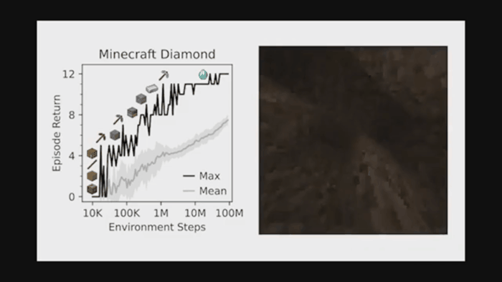Click the furnace block icon

click(132, 112)
